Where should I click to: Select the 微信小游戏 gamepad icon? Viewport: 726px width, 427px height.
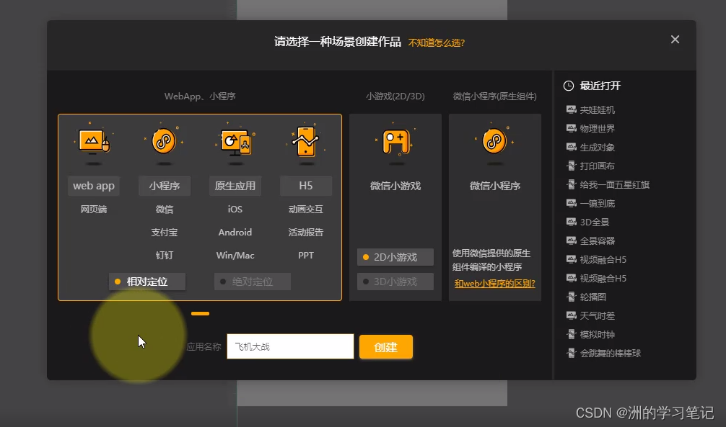click(395, 142)
